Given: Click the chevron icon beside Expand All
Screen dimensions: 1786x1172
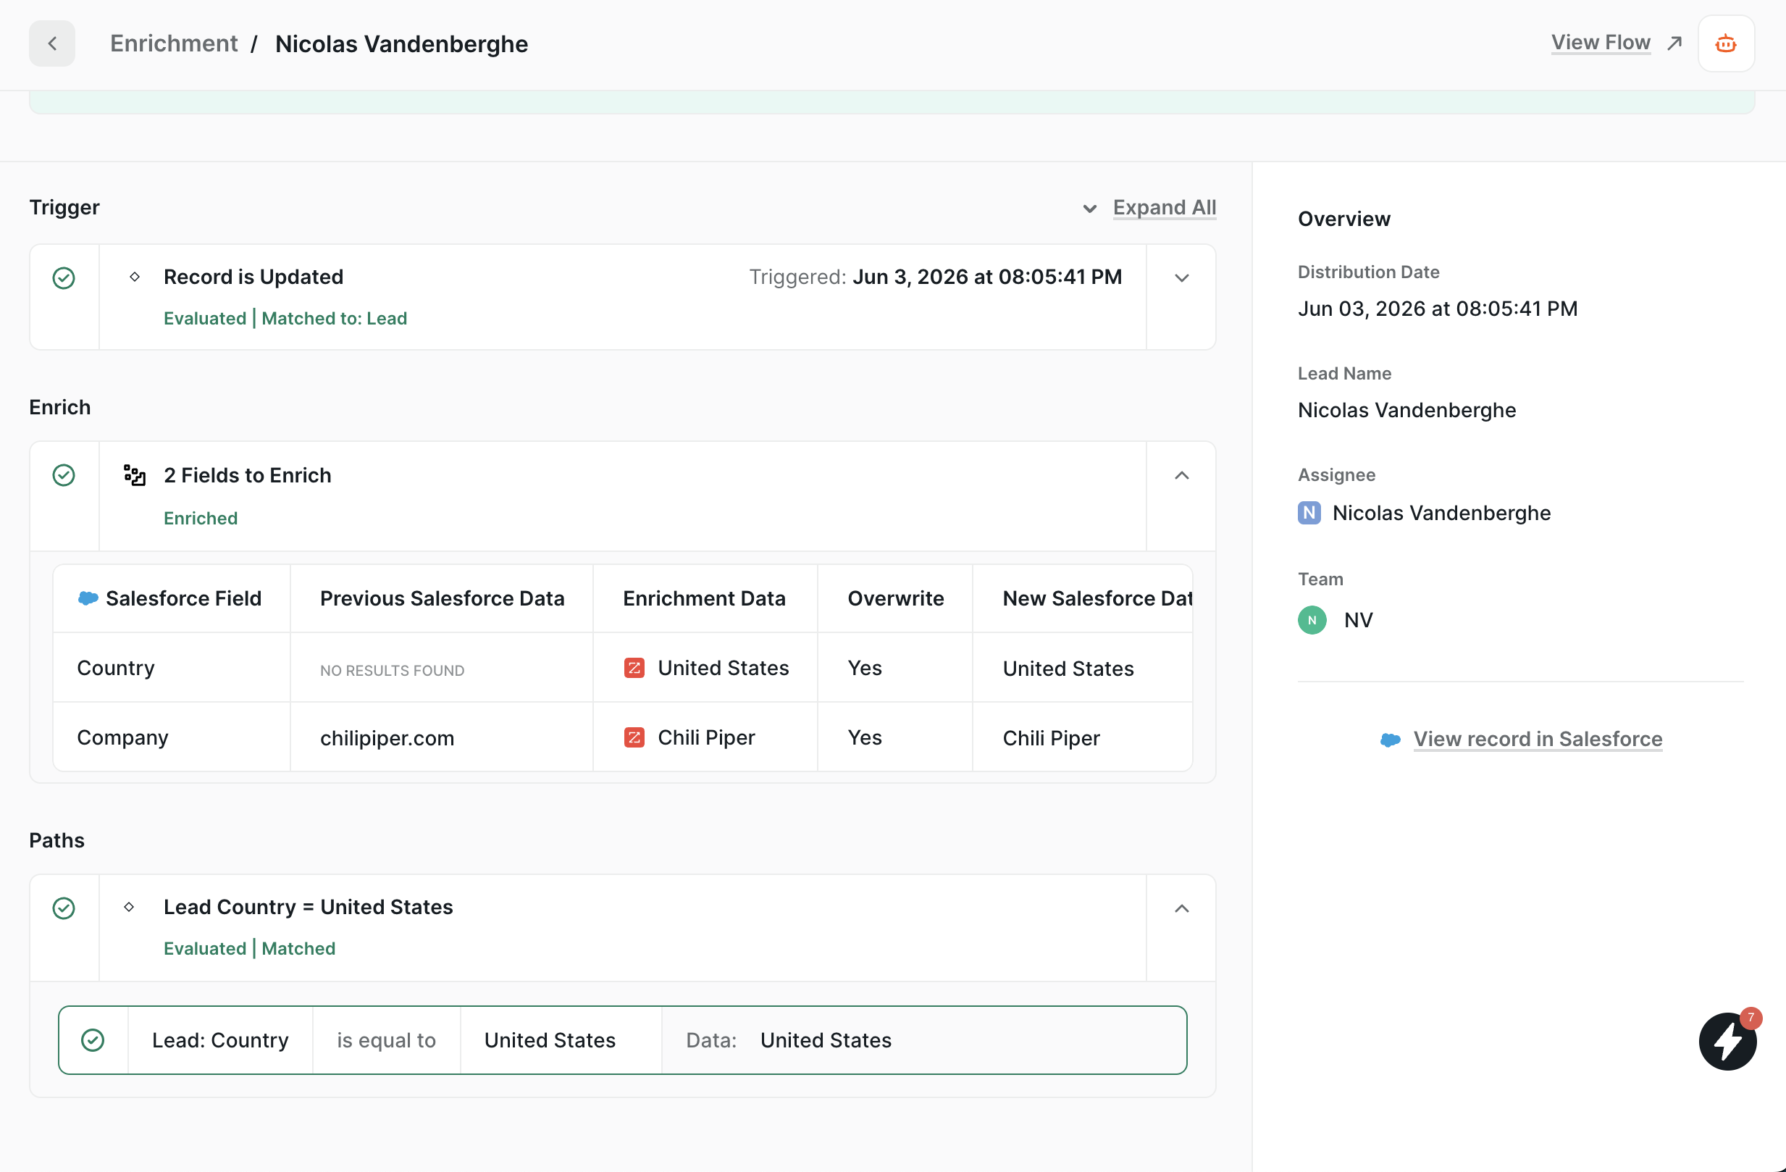Looking at the screenshot, I should click(x=1089, y=209).
